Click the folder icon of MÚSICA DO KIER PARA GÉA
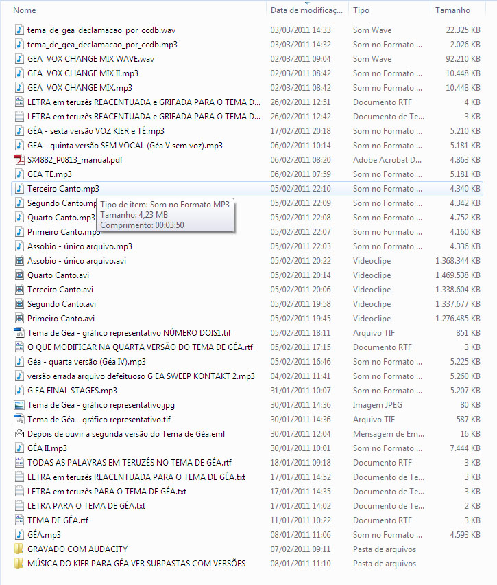Screen dimensions: 497x585 pyautogui.click(x=19, y=564)
